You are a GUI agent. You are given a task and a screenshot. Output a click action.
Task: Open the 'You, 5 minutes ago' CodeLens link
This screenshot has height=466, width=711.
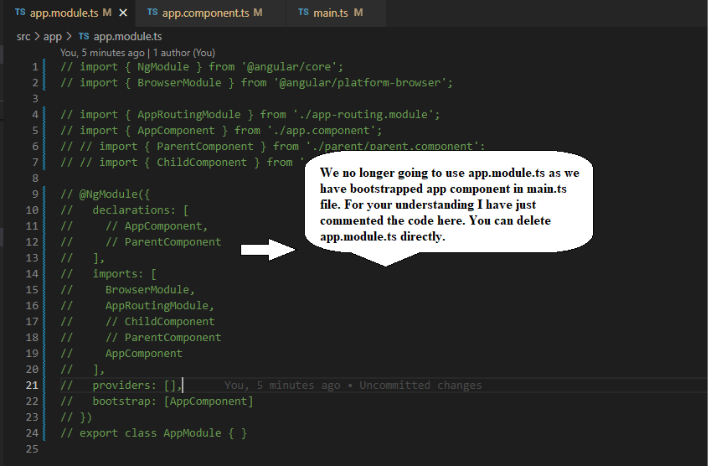coord(102,53)
